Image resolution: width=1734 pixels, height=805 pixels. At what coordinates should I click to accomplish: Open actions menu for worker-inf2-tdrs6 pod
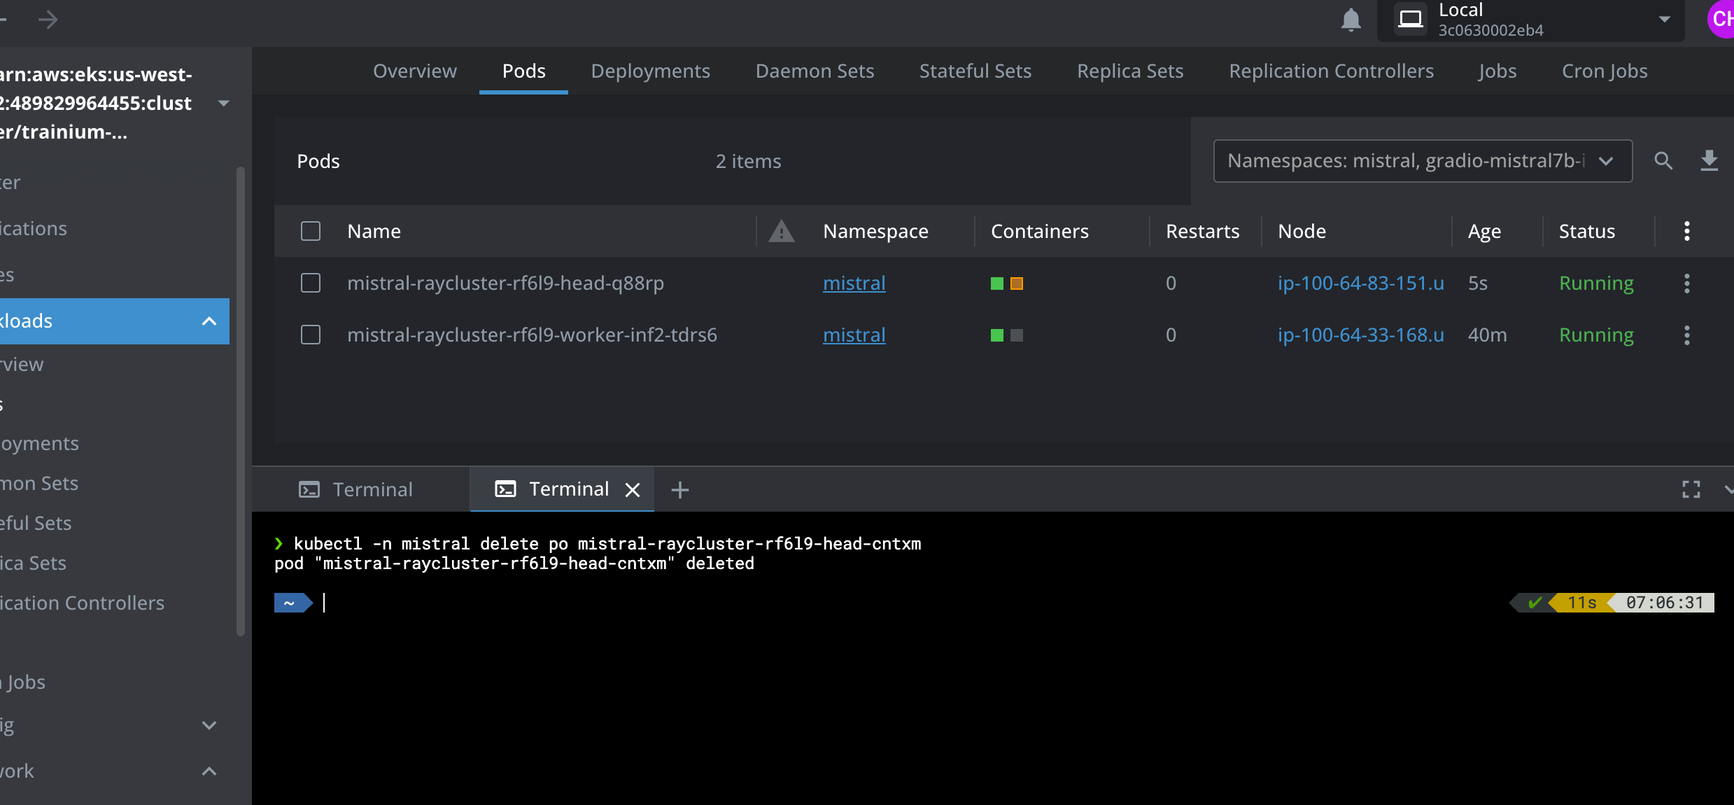click(1686, 335)
